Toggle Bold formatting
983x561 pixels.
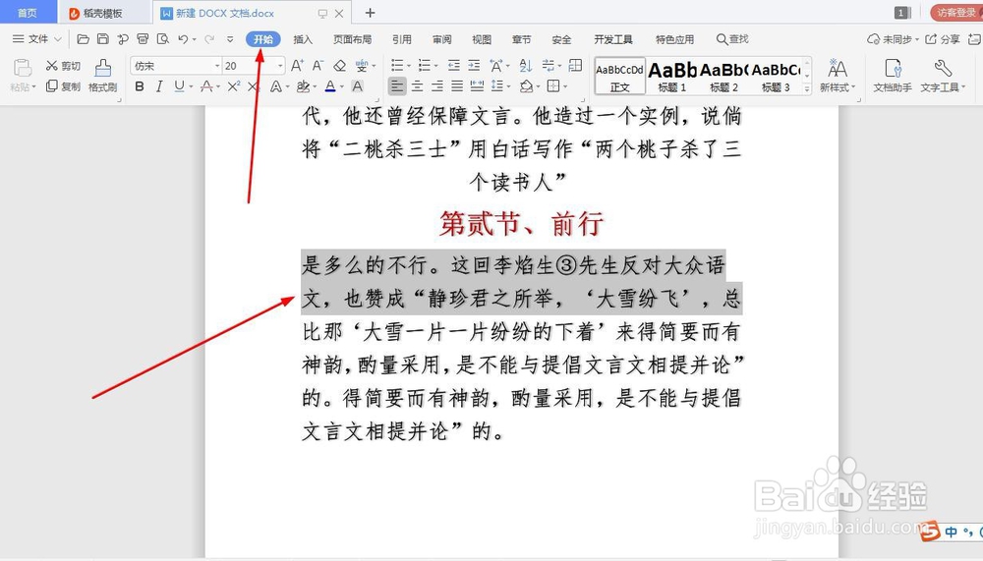[x=140, y=86]
